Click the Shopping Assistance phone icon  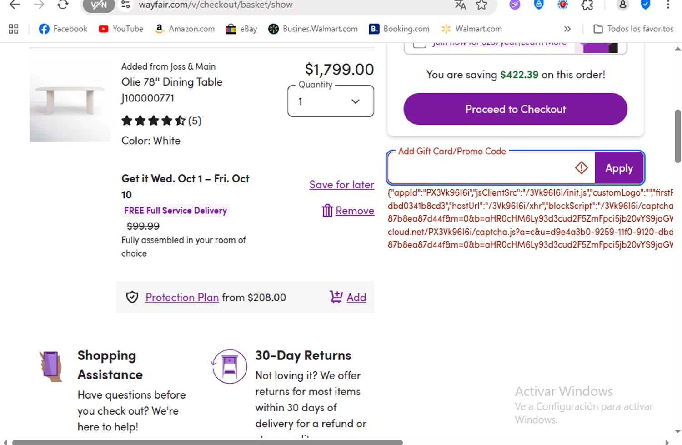(x=51, y=366)
